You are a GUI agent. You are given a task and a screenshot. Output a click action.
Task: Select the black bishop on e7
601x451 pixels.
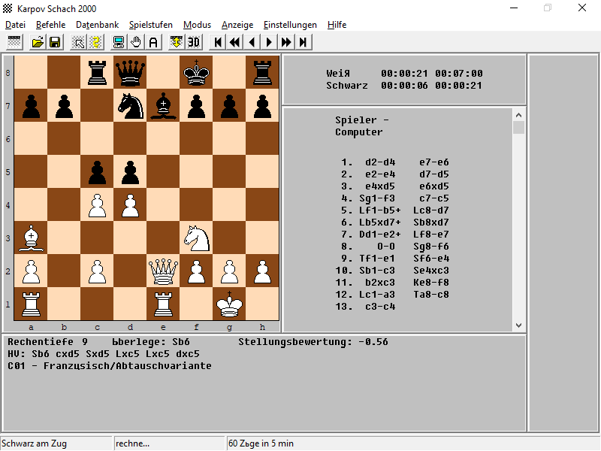(163, 105)
